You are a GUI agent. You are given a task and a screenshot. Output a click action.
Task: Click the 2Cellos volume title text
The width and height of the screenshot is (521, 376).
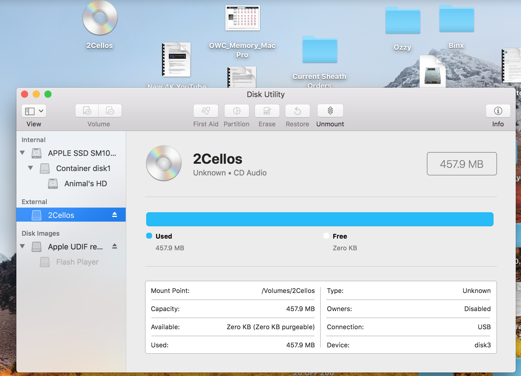point(218,159)
